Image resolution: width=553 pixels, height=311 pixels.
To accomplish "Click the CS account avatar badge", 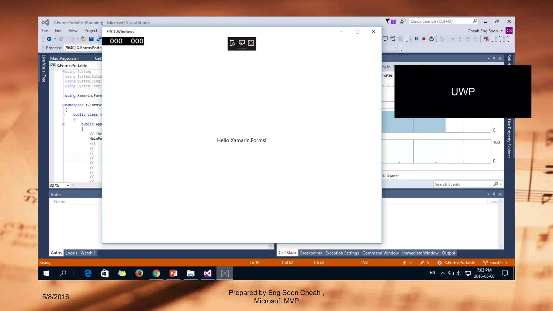I will (509, 31).
